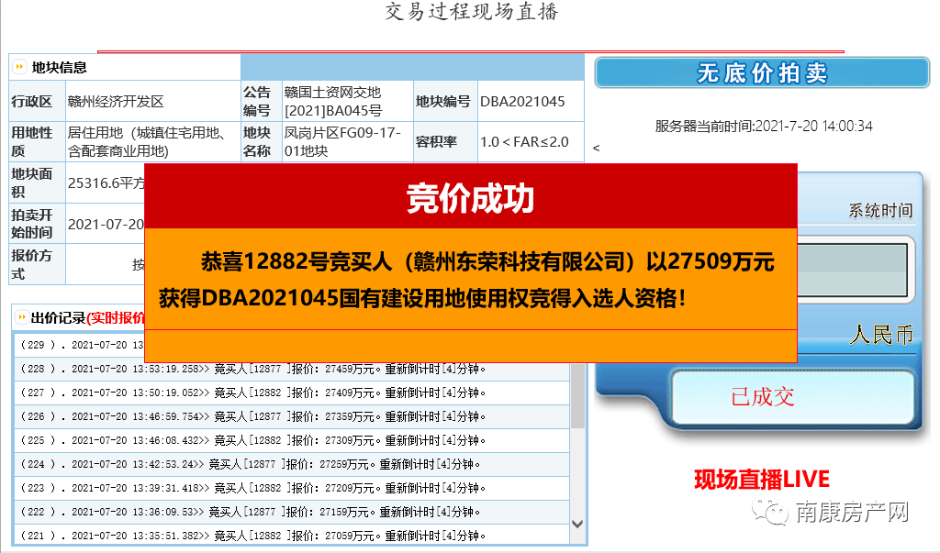Image resolution: width=940 pixels, height=553 pixels.
Task: Click the down arrow on the bid list scrollbar
Action: pos(576,523)
